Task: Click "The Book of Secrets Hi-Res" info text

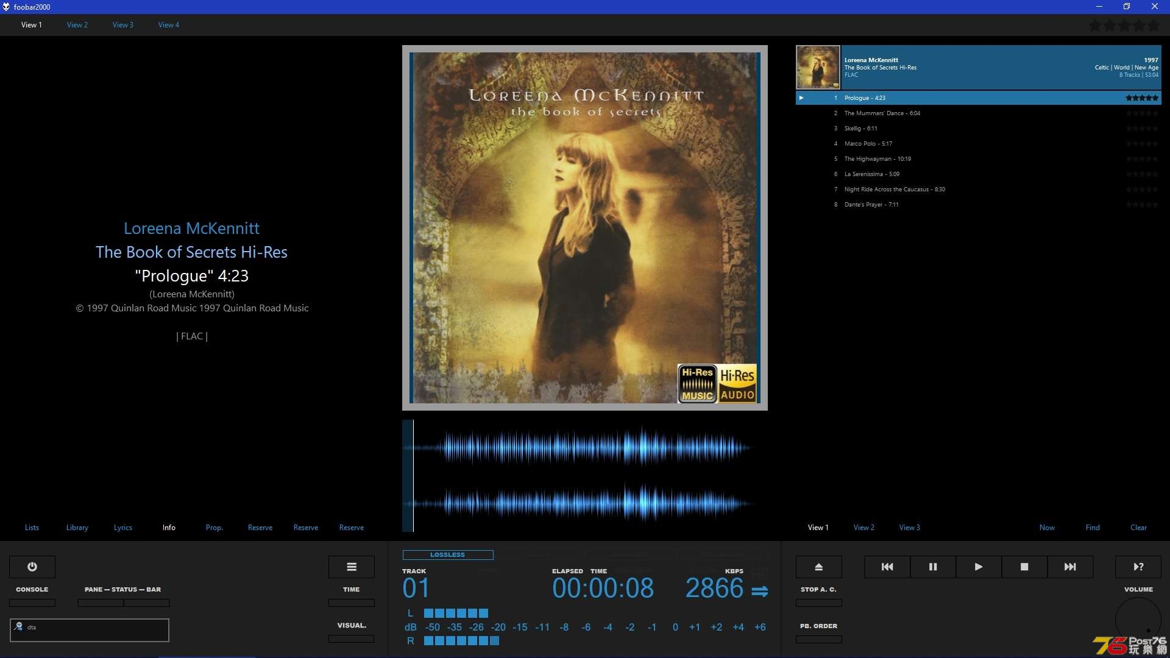Action: click(191, 252)
